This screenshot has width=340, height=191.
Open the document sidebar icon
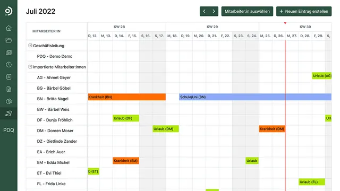pyautogui.click(x=8, y=89)
